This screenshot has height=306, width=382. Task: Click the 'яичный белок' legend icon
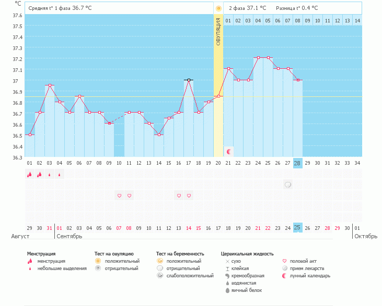[x=227, y=290]
